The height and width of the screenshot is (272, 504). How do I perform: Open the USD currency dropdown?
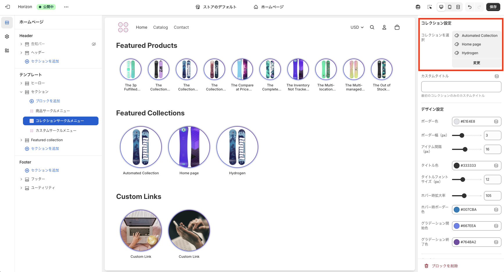point(357,27)
